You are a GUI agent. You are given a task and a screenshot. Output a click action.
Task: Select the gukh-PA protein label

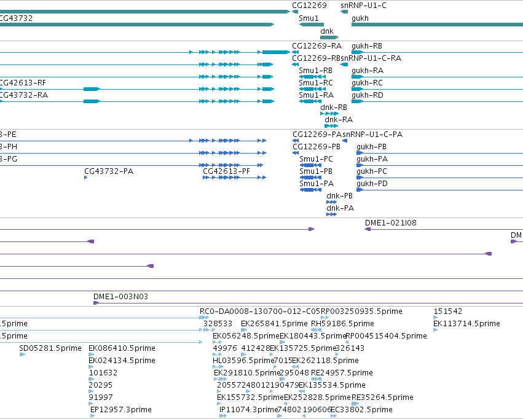[x=372, y=159]
